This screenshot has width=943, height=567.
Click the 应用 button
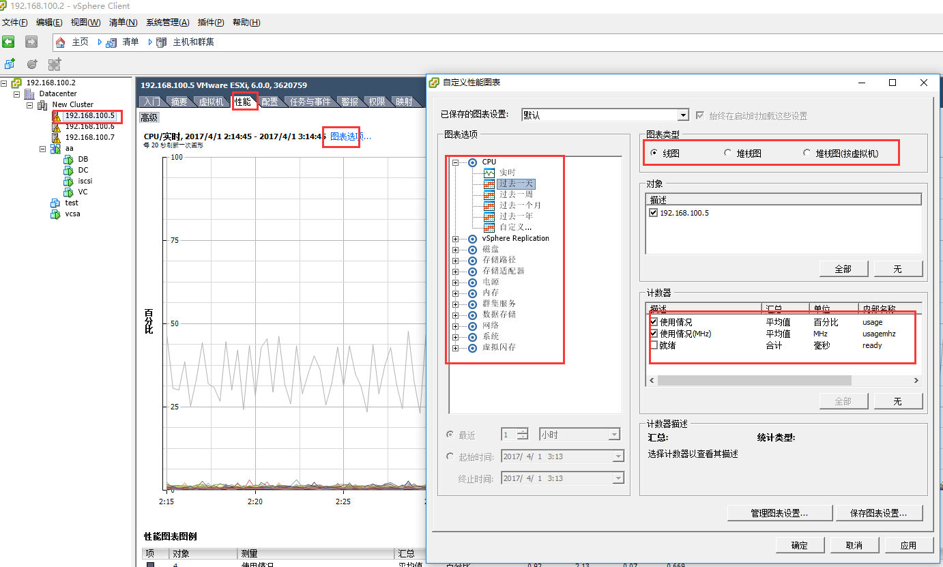pyautogui.click(x=908, y=545)
